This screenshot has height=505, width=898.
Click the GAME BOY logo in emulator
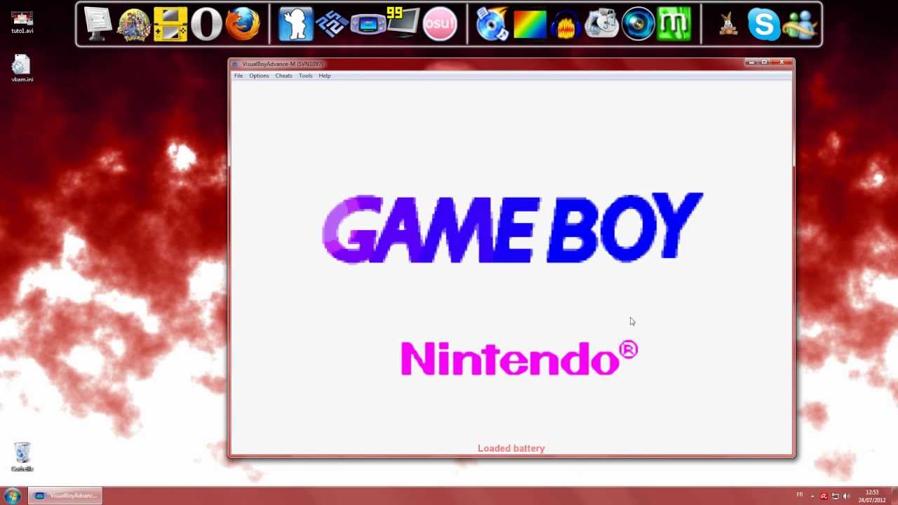[x=512, y=229]
